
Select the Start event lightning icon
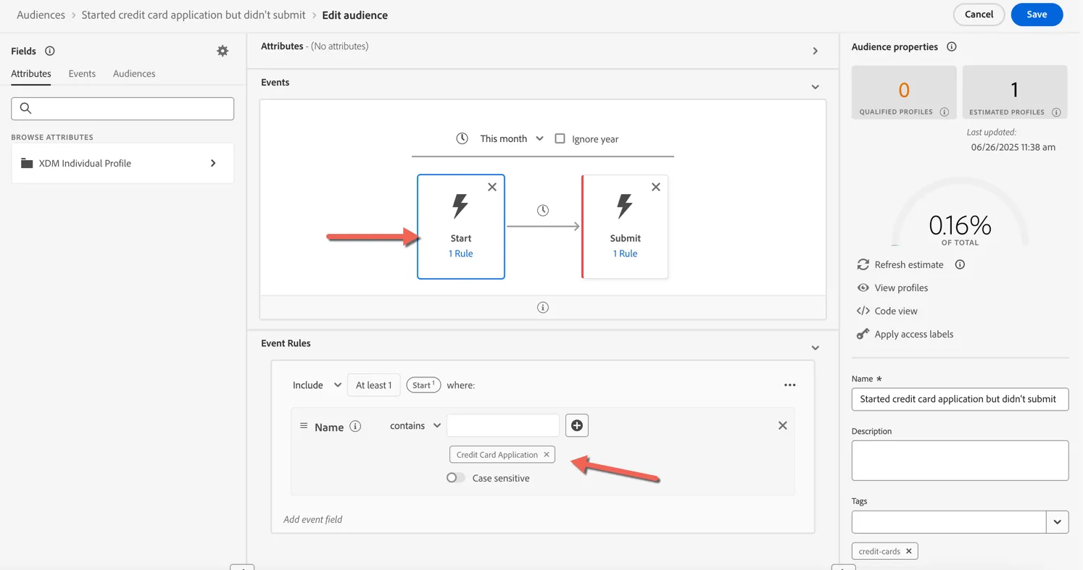[460, 206]
